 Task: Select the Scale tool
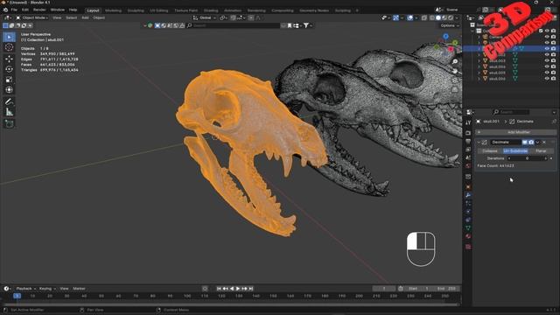coord(10,80)
